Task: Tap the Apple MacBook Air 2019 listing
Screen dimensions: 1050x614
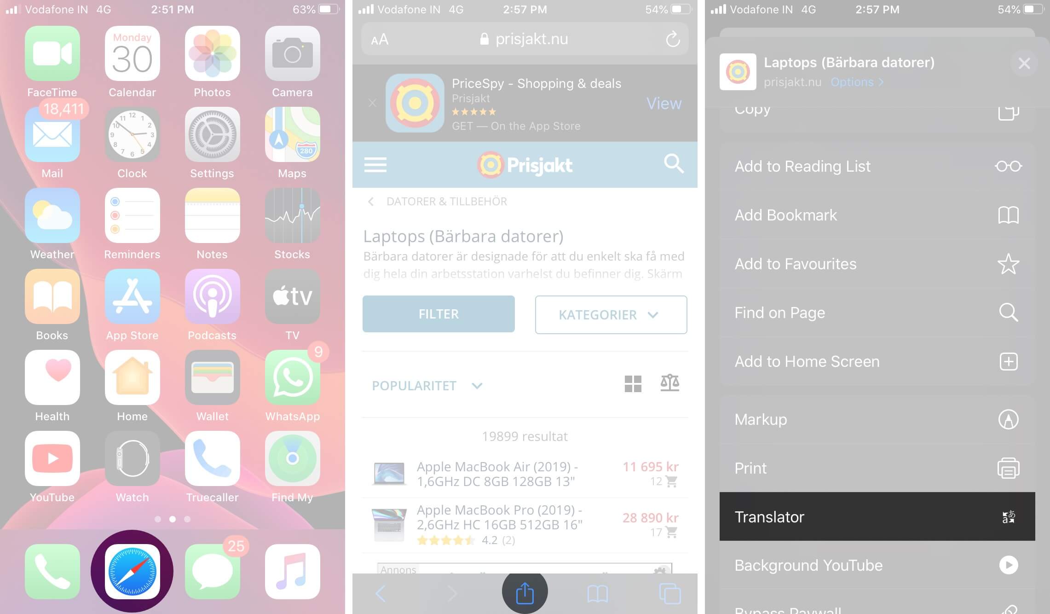Action: (x=525, y=474)
